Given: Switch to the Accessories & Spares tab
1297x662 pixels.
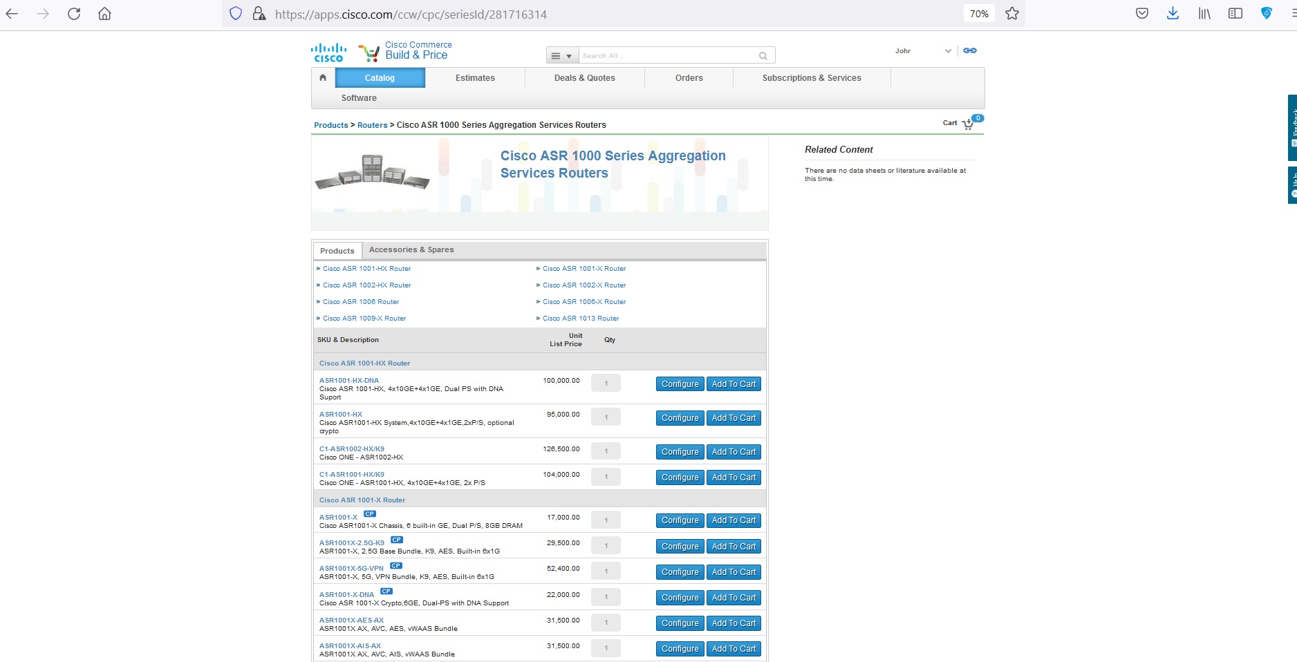Looking at the screenshot, I should pyautogui.click(x=411, y=249).
